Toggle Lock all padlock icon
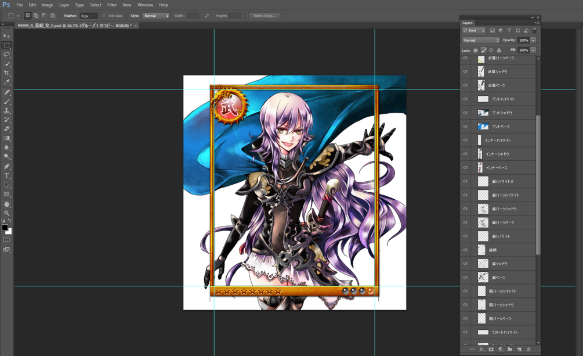The image size is (583, 356). pos(499,51)
